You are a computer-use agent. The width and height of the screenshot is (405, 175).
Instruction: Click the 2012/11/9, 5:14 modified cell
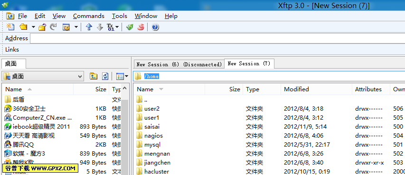tap(305, 127)
